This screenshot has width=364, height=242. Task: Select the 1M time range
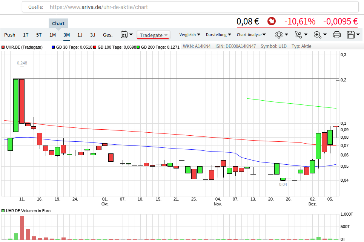click(53, 35)
